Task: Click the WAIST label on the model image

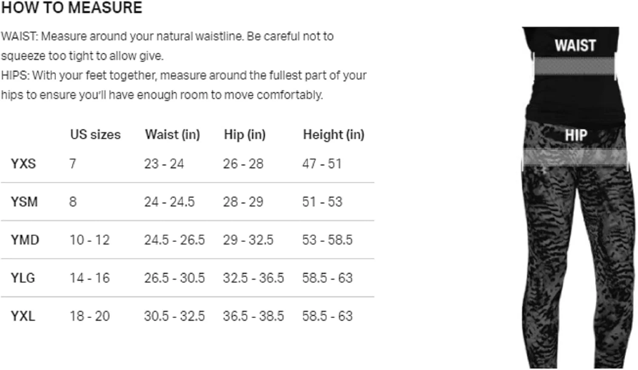Action: tap(575, 45)
